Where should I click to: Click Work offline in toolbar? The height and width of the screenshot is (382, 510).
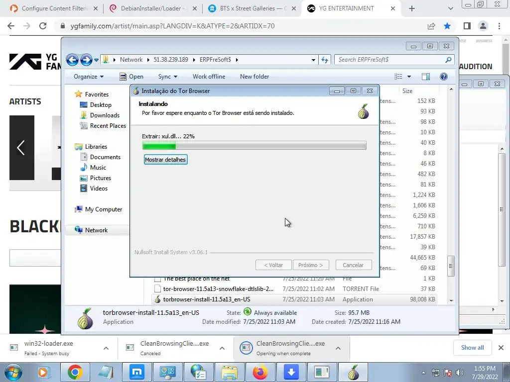click(209, 77)
